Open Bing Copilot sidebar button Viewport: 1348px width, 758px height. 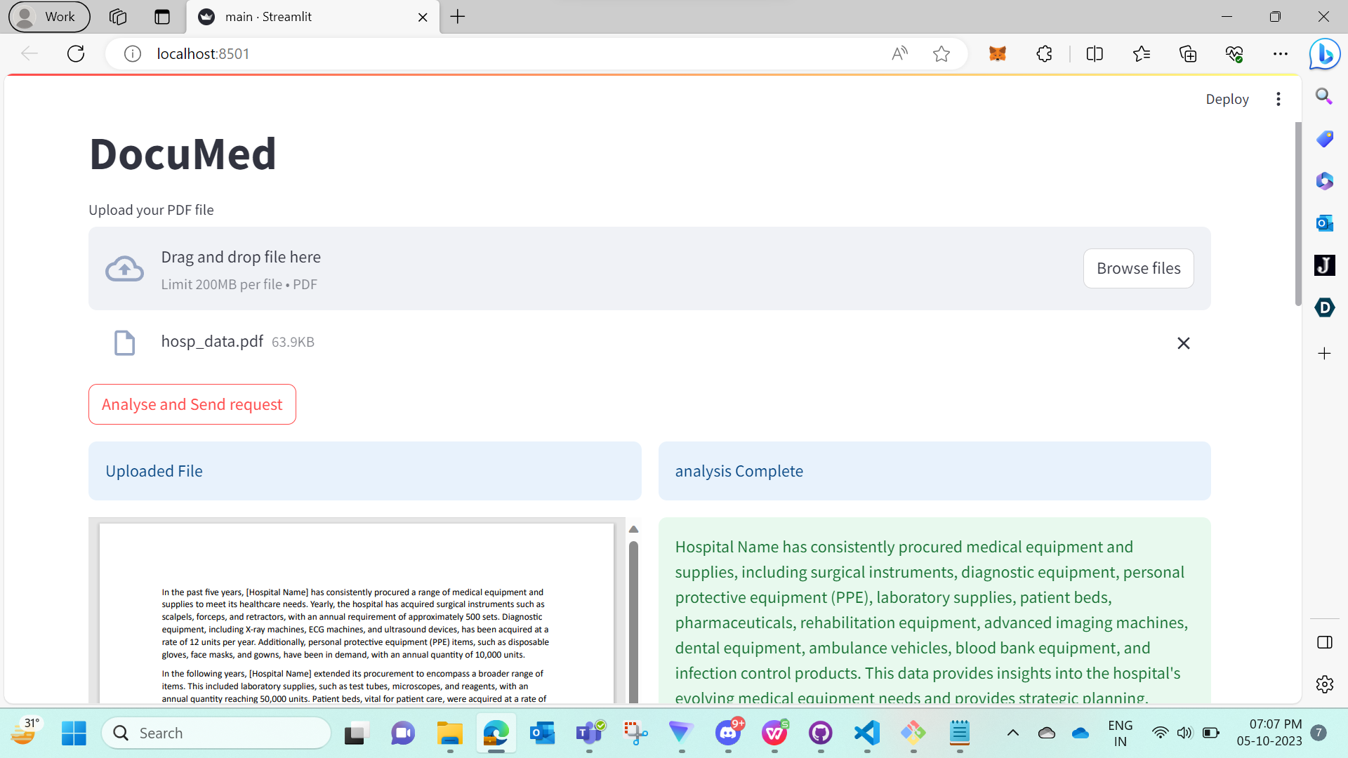[1324, 53]
